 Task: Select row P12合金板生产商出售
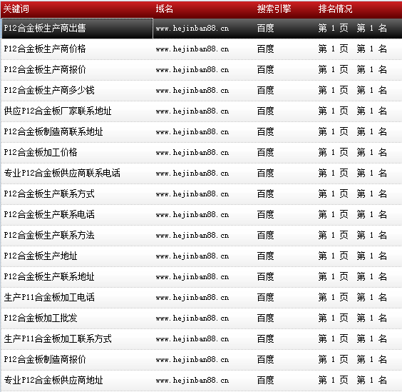202,29
